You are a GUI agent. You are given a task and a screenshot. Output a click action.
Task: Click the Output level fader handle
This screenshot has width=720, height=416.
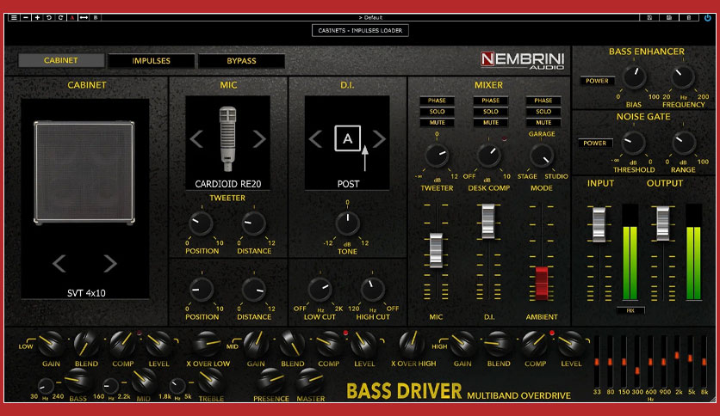[x=662, y=223]
